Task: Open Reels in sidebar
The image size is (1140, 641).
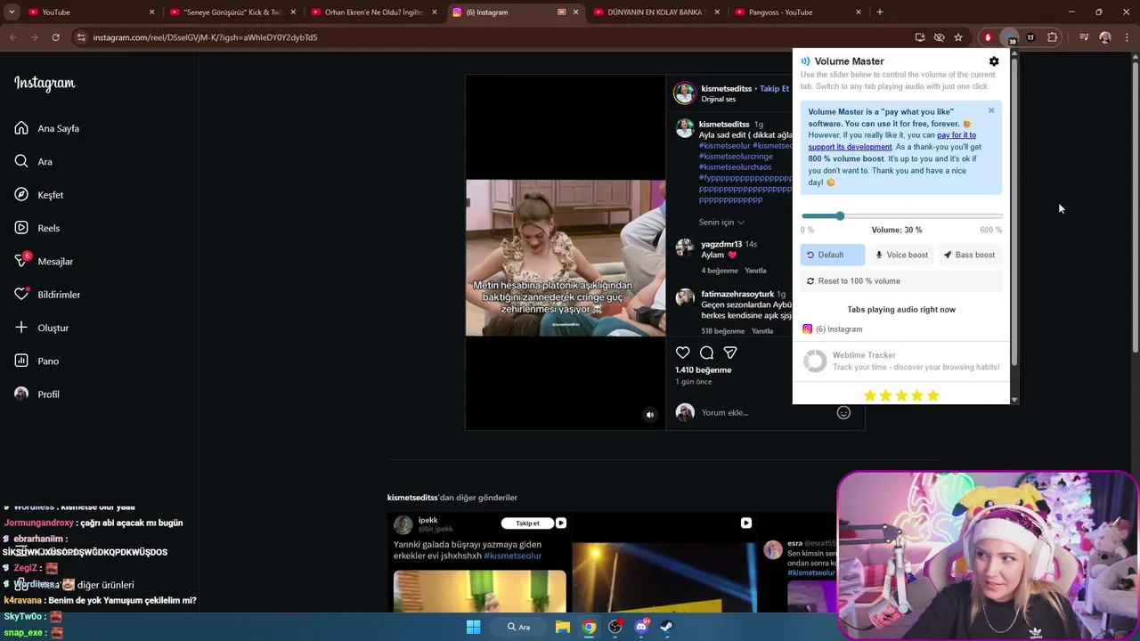Action: point(37,228)
